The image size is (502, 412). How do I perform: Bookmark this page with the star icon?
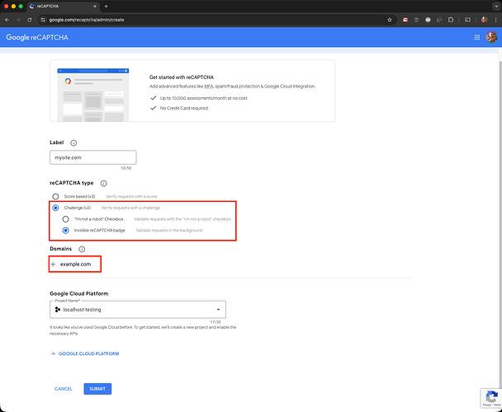click(390, 19)
